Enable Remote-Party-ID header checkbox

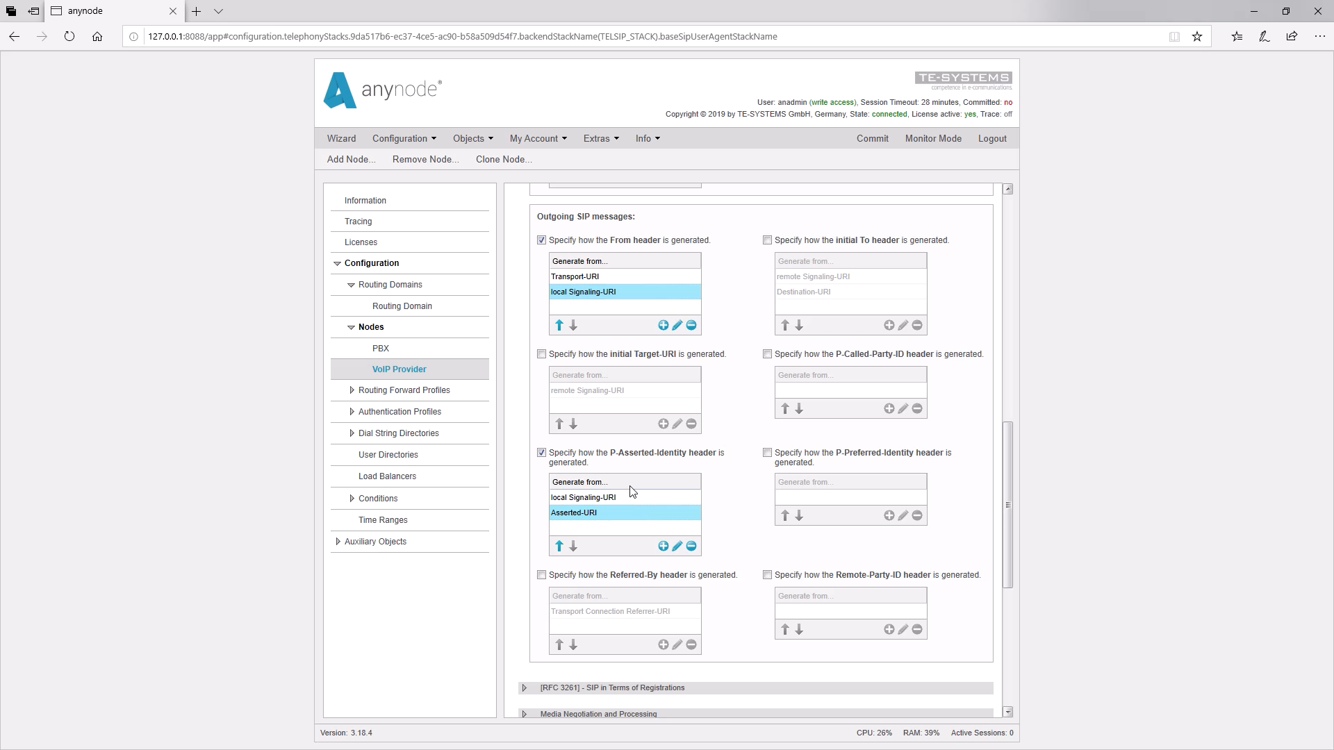767,574
